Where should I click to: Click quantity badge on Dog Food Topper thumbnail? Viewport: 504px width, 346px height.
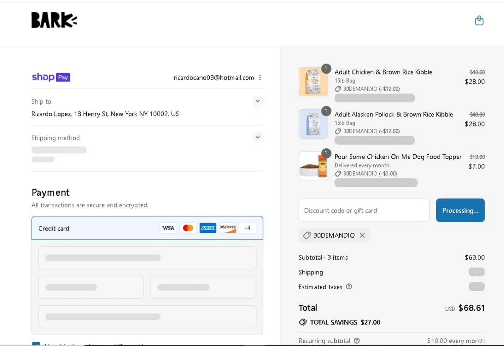tap(326, 153)
